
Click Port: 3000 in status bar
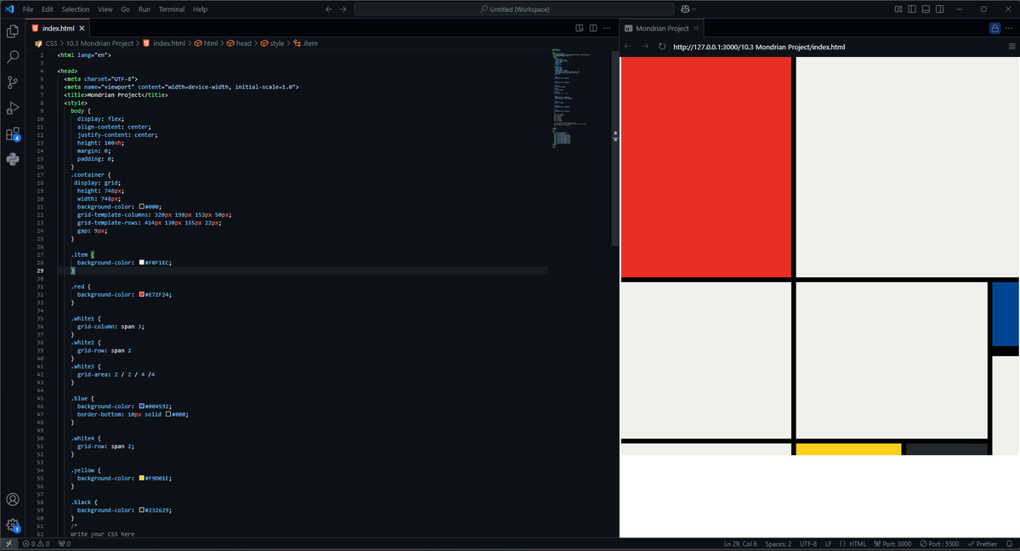pyautogui.click(x=892, y=543)
